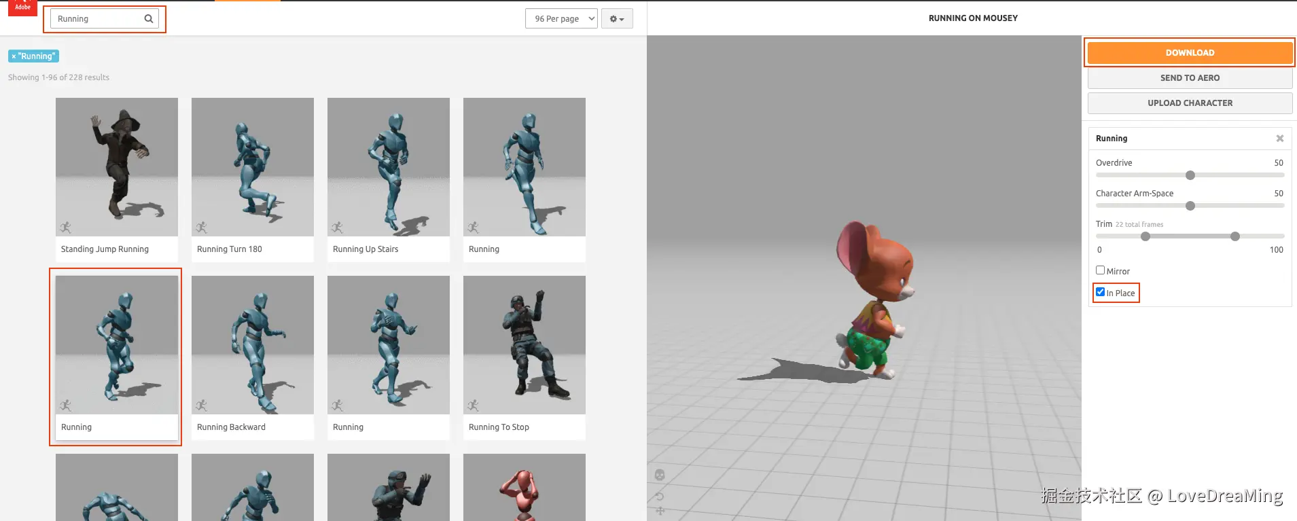The image size is (1297, 521).
Task: Toggle skeleton view with the skull icon
Action: (x=660, y=475)
